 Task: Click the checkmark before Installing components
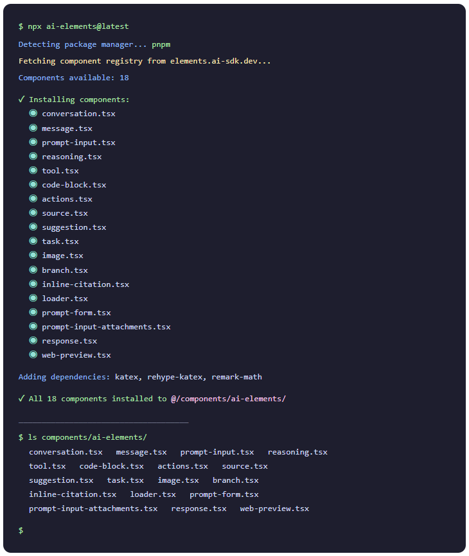[21, 100]
